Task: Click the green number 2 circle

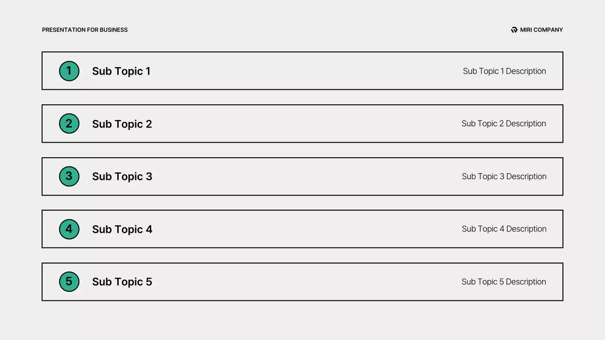Action: [69, 124]
